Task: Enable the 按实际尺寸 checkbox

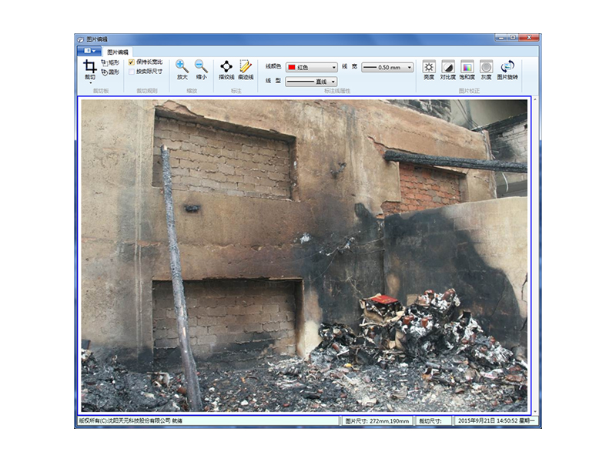Action: click(132, 72)
